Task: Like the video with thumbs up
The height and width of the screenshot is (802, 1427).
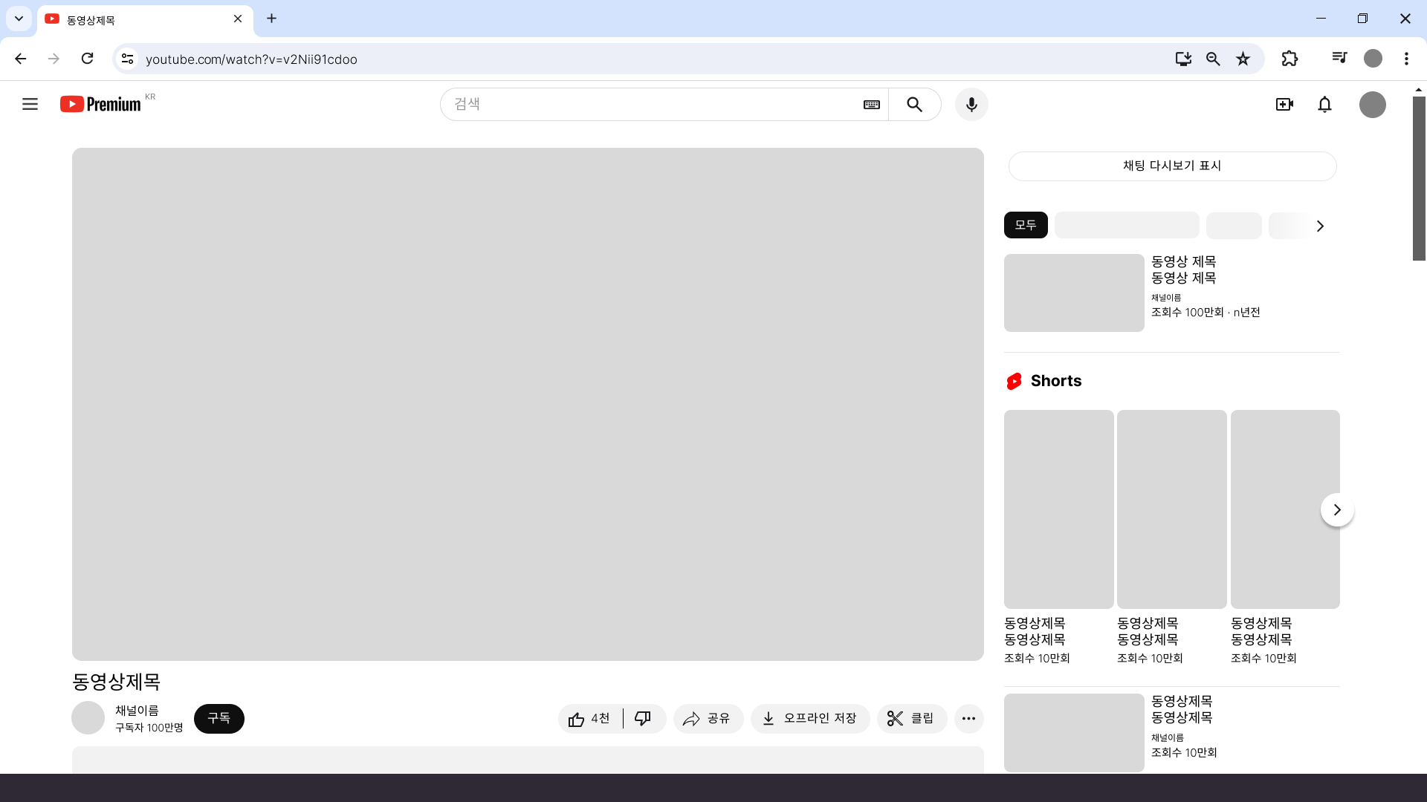Action: click(589, 718)
